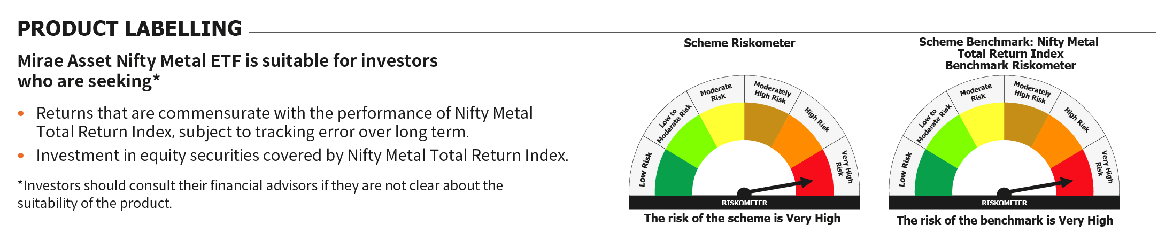Viewport: 1173px width, 232px height.
Task: Click the needle arrow on the Benchmark Riskometer
Action: point(1038,187)
